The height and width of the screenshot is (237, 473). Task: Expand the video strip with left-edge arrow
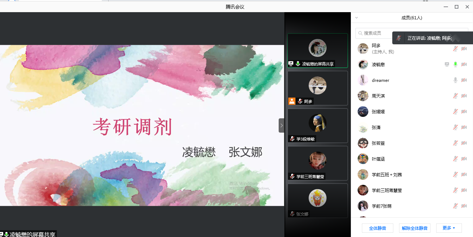point(282,125)
